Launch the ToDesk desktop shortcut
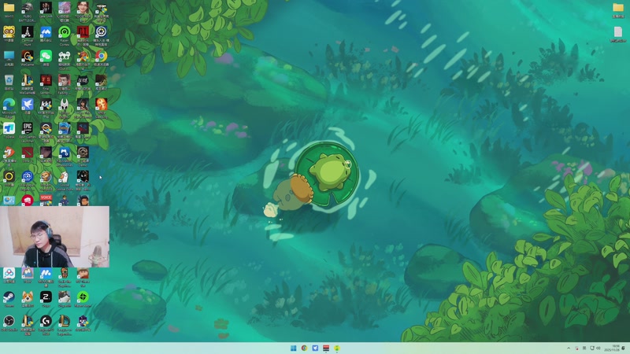Screen dimensions: 630x354 [9, 129]
